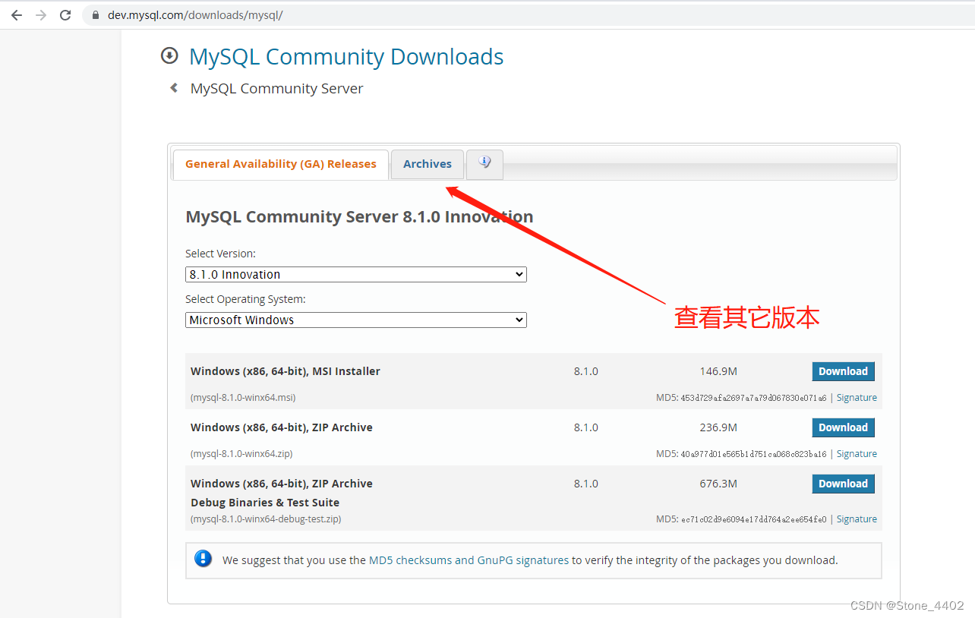Switch to General Availability (GA) Releases tab
This screenshot has width=975, height=618.
point(281,164)
